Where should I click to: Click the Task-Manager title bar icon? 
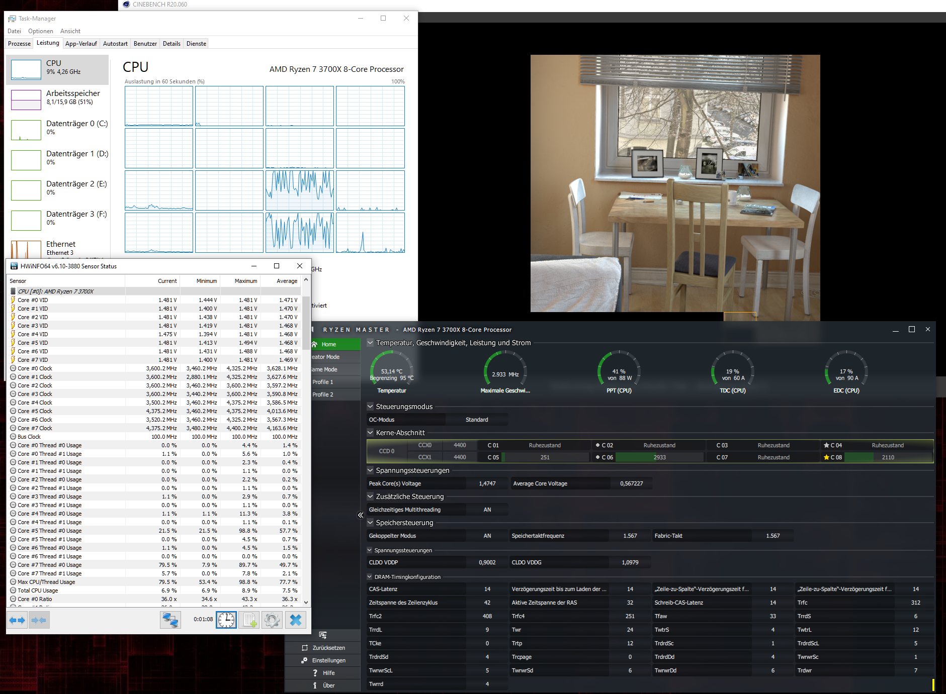point(12,19)
